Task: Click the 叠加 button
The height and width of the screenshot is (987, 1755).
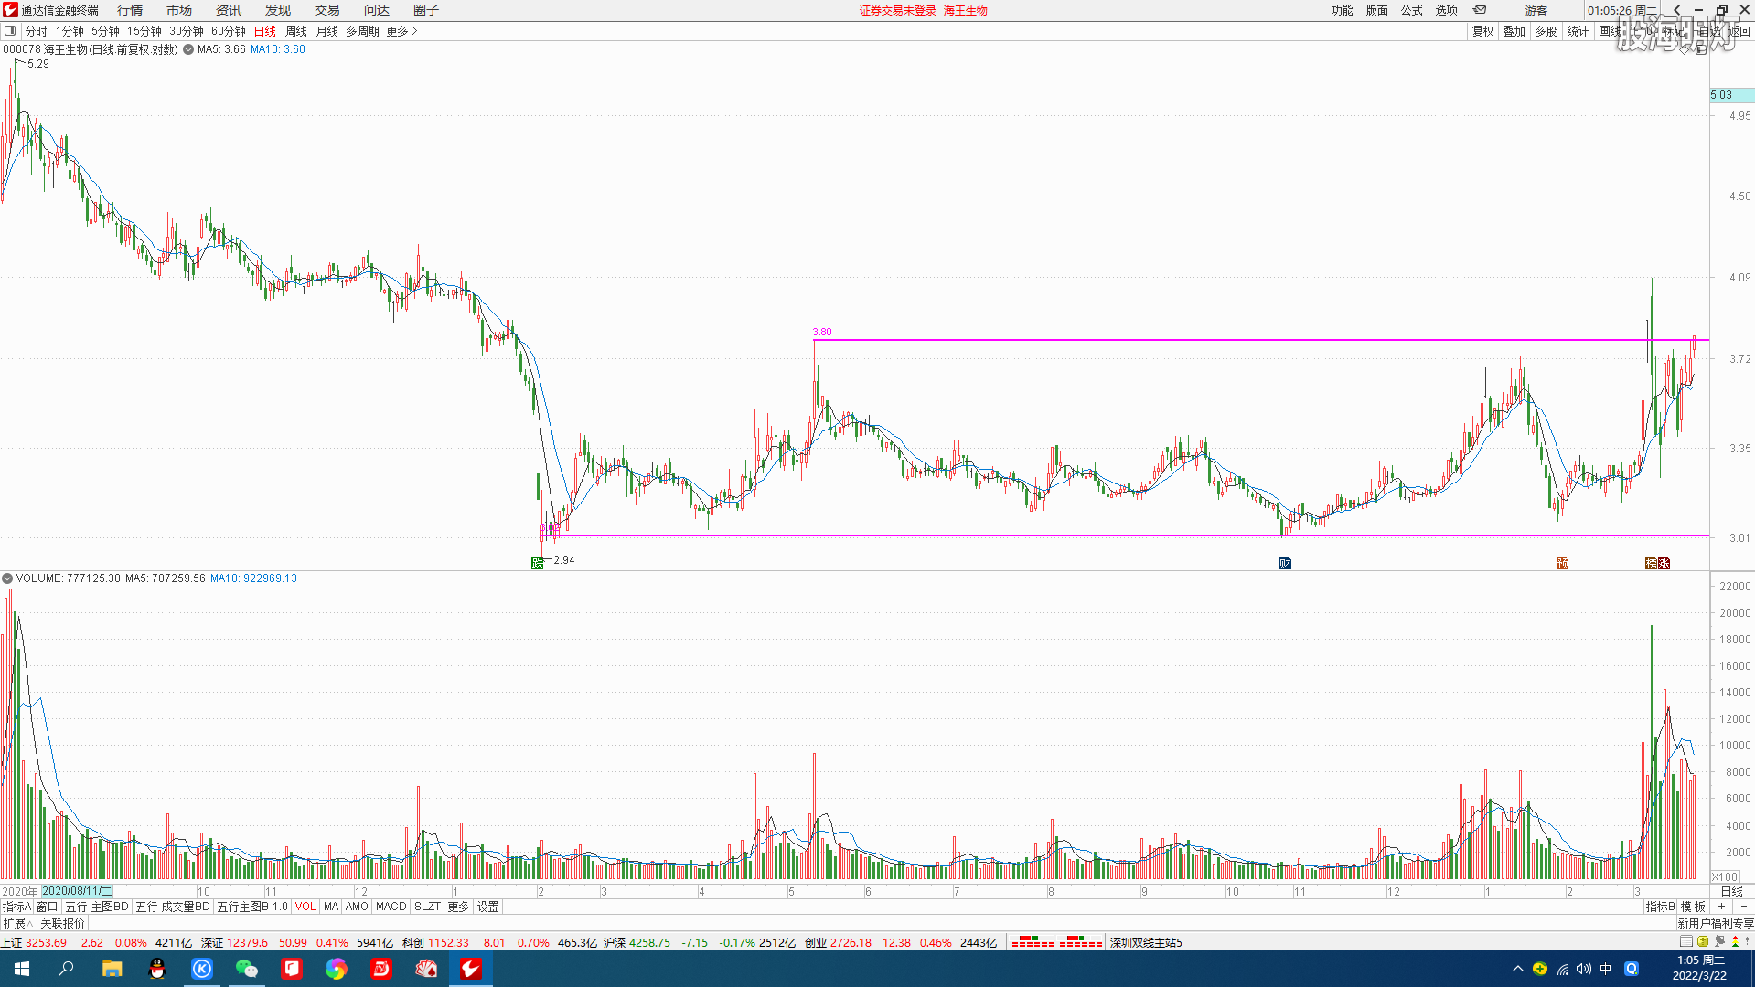Action: pos(1514,31)
